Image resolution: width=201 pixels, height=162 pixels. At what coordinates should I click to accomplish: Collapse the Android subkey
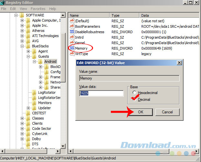(35, 62)
